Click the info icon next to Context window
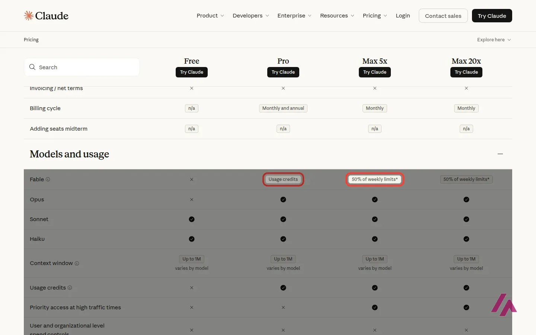The width and height of the screenshot is (536, 335). [x=77, y=263]
